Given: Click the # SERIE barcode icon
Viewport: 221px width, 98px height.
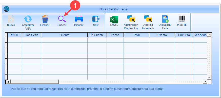Looking at the screenshot, I should [182, 19].
